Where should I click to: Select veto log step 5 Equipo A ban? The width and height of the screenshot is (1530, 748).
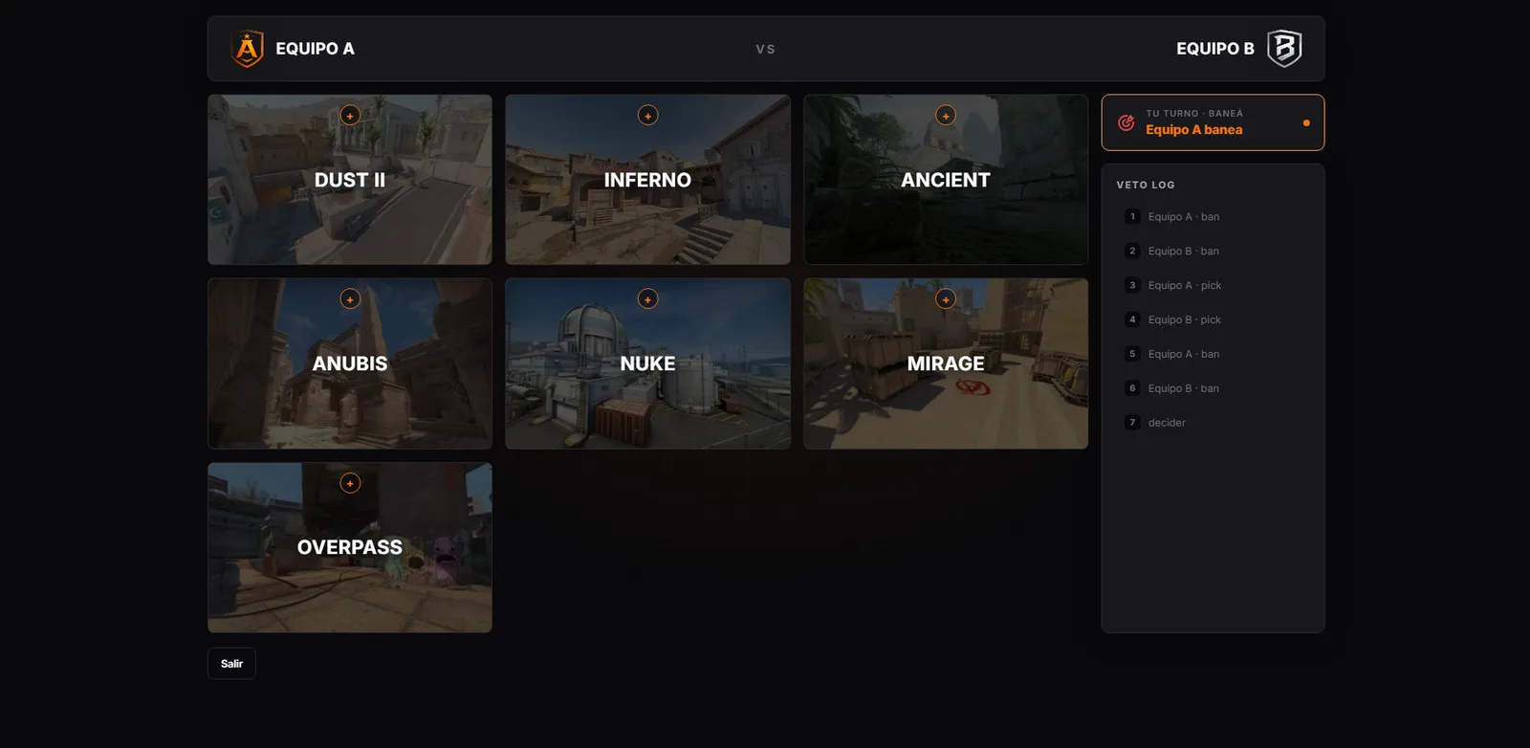[1213, 354]
